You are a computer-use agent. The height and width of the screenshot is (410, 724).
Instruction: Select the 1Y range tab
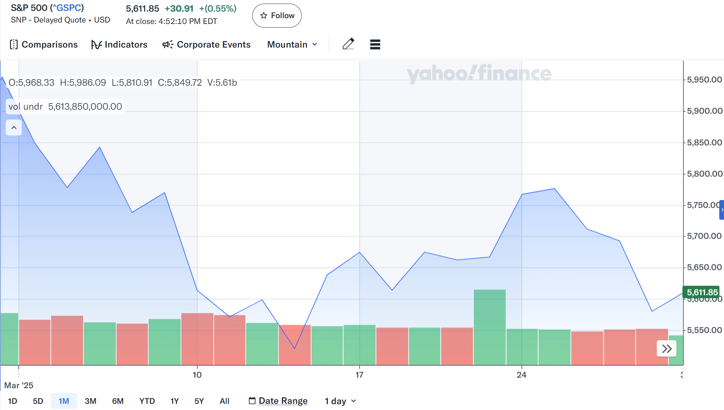(x=175, y=401)
